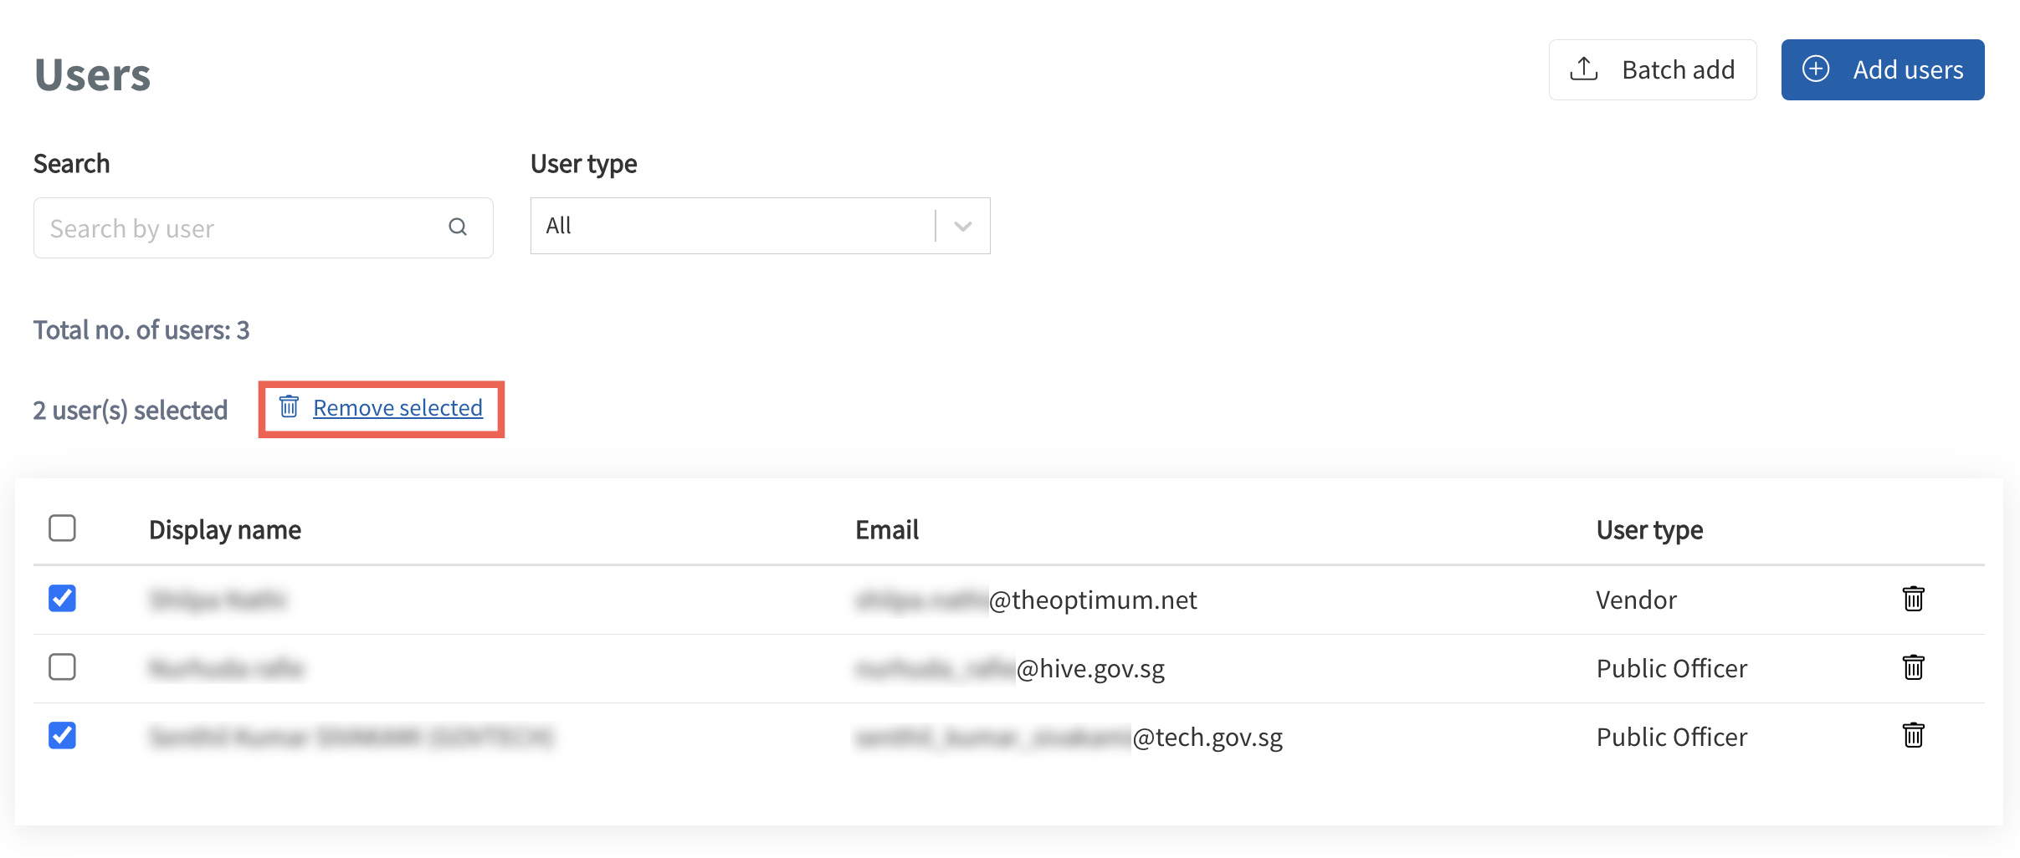
Task: Click the plus icon inside Add users
Action: point(1815,69)
